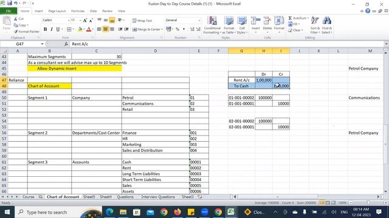Toggle Wrap Text for the cell

(x=142, y=21)
